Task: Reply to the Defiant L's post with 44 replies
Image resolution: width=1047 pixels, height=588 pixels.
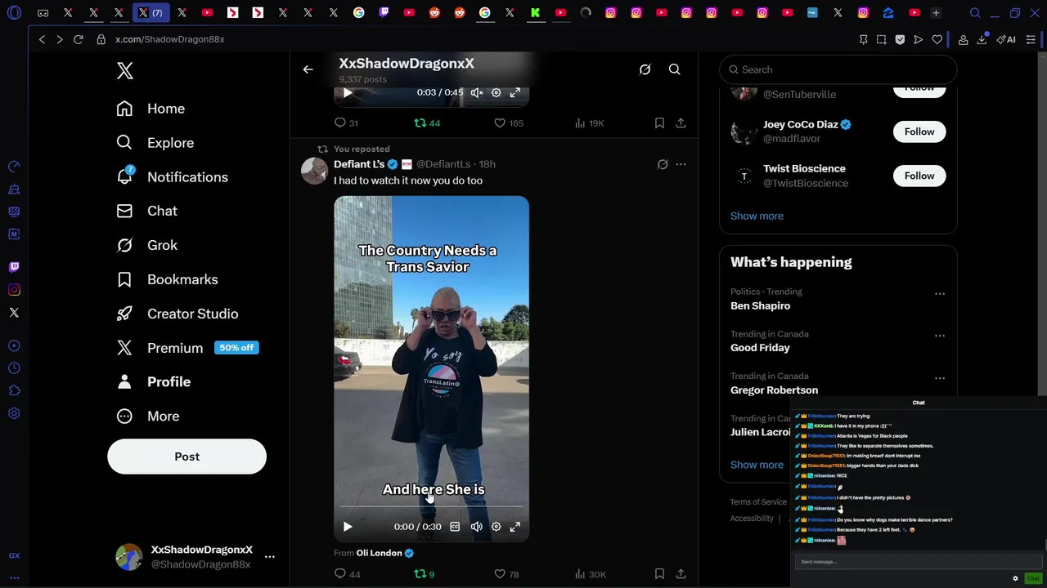Action: [347, 574]
